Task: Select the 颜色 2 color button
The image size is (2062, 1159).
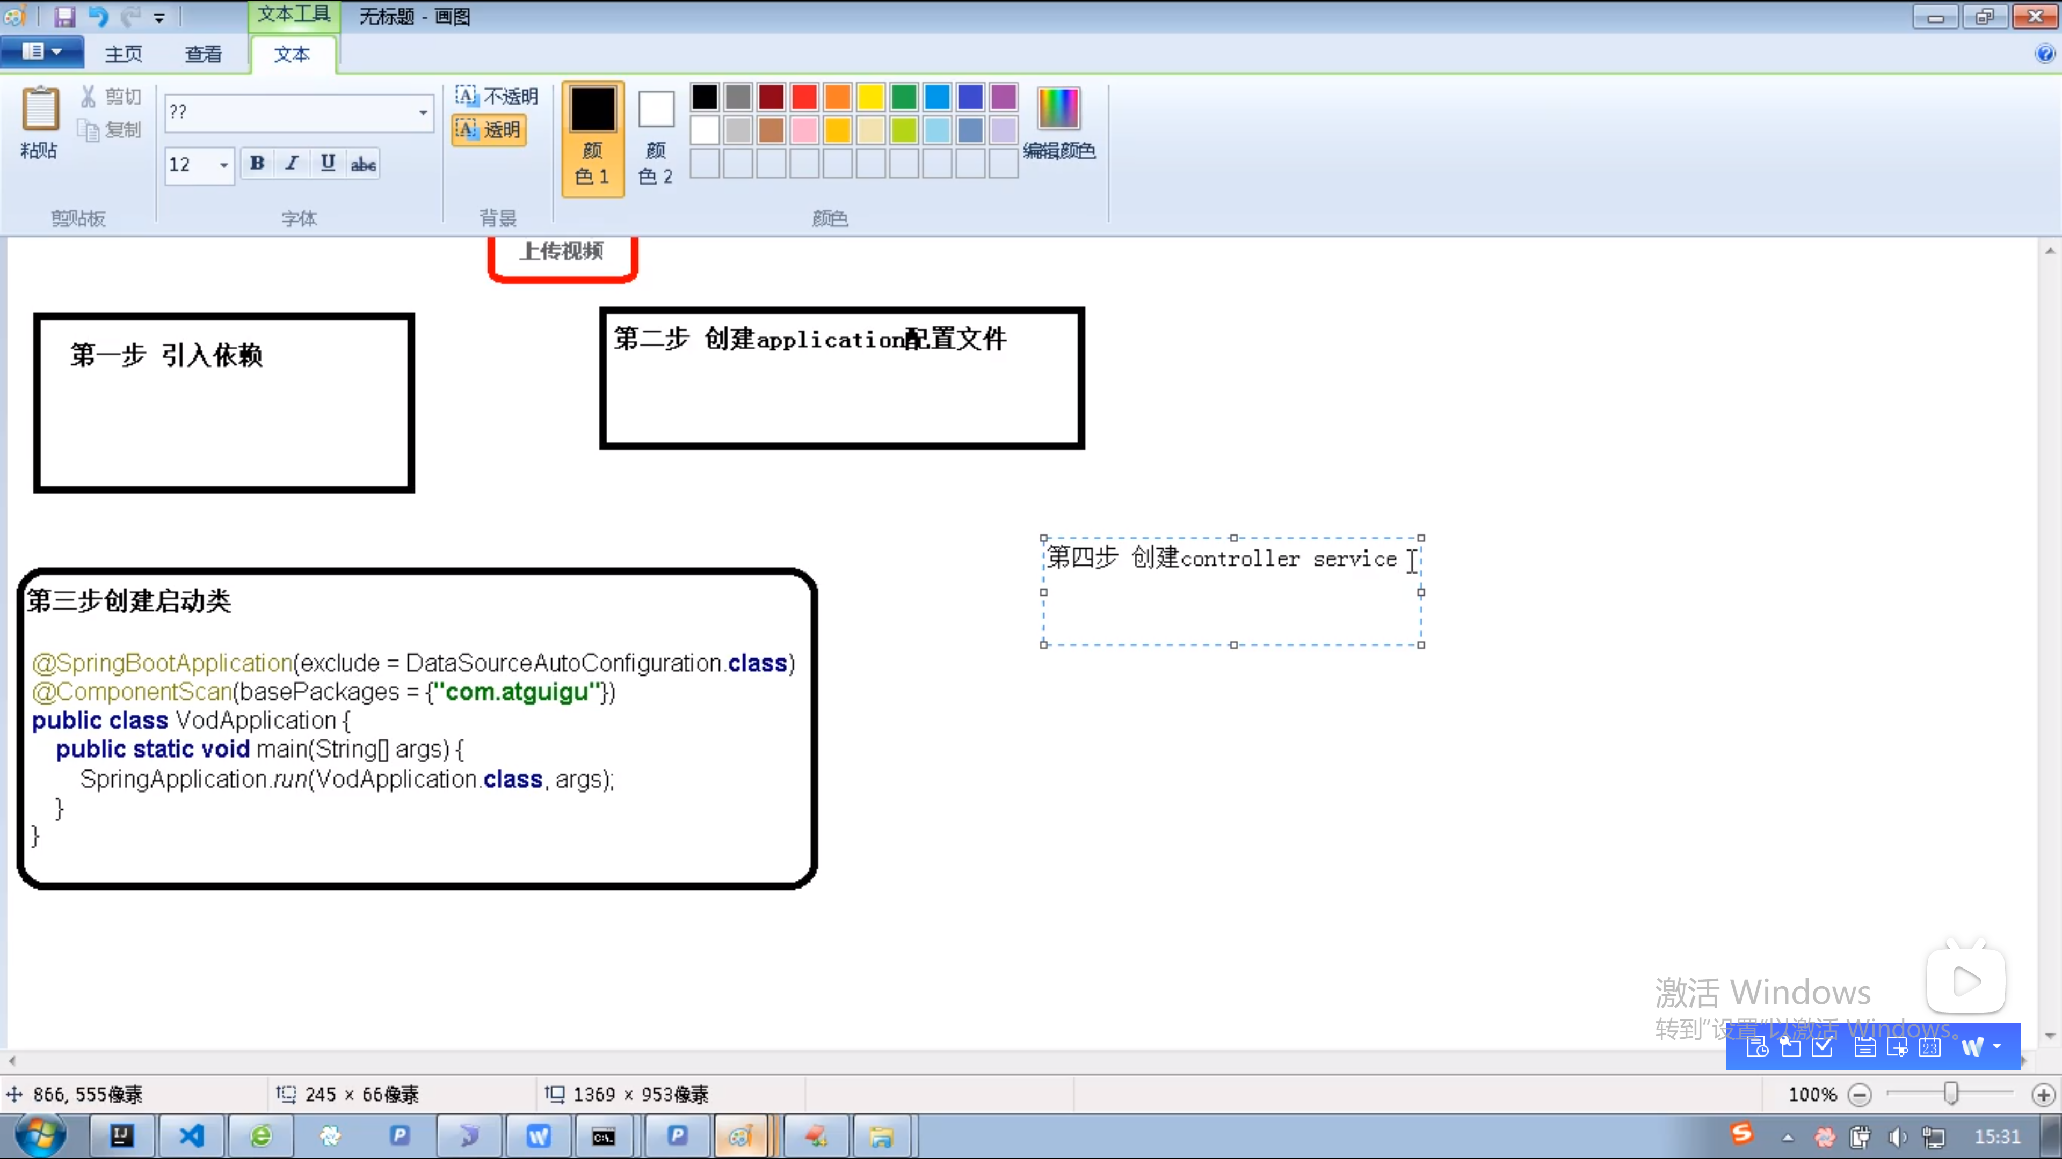Action: [656, 136]
